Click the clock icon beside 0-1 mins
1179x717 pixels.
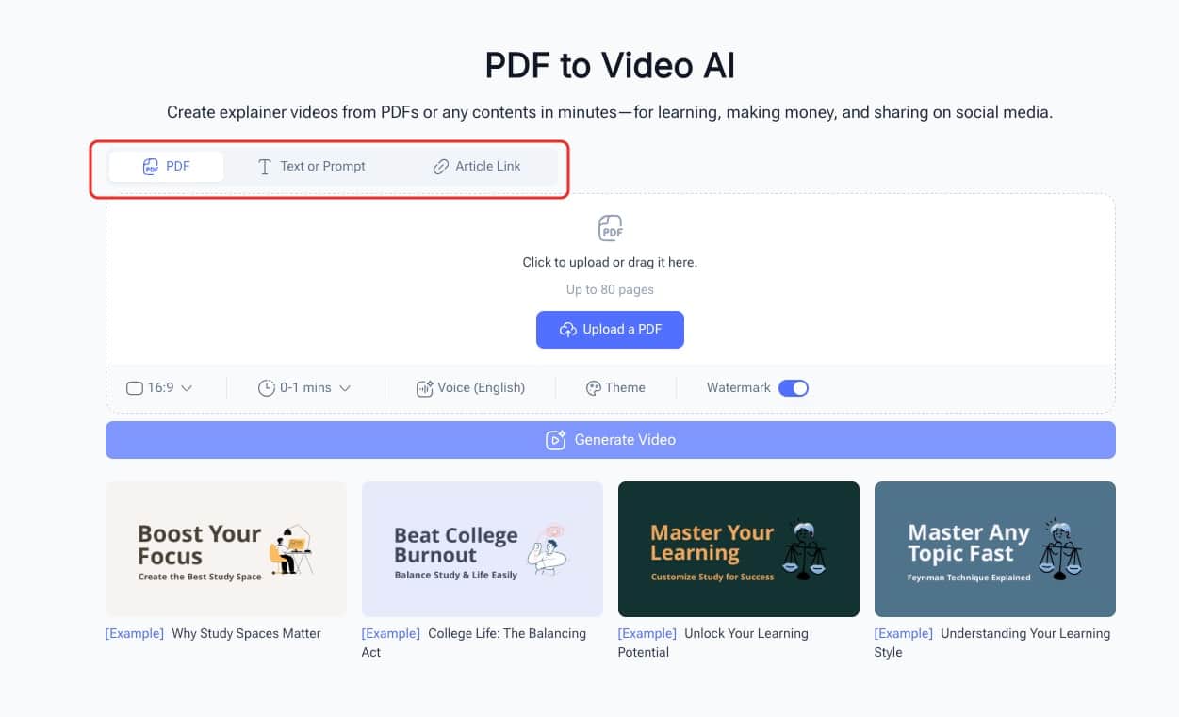tap(266, 388)
